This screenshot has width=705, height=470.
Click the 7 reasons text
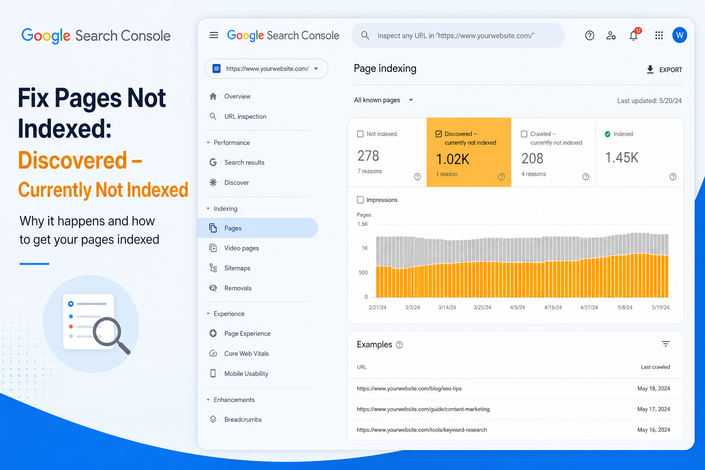pos(369,171)
